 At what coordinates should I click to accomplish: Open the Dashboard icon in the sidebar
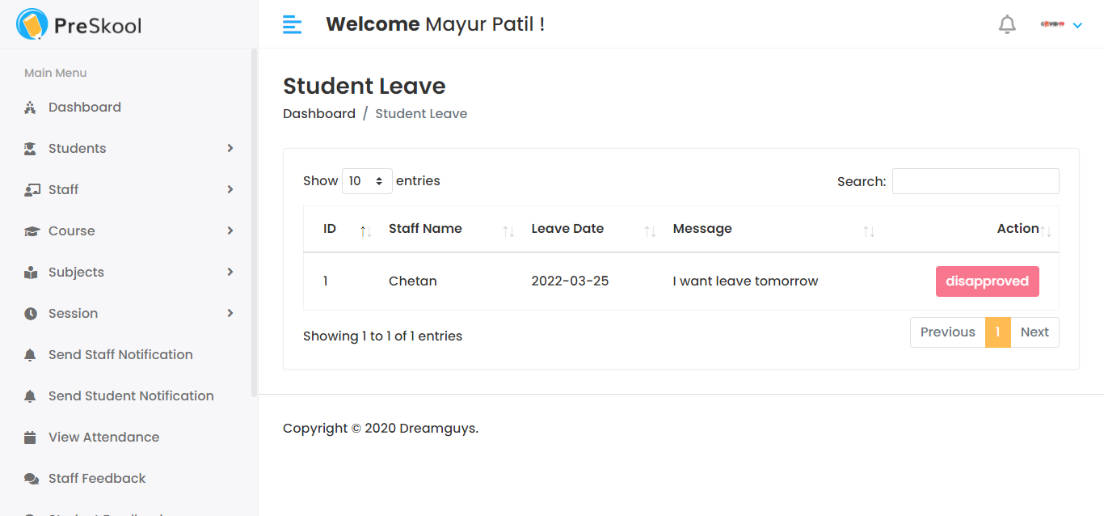[30, 107]
